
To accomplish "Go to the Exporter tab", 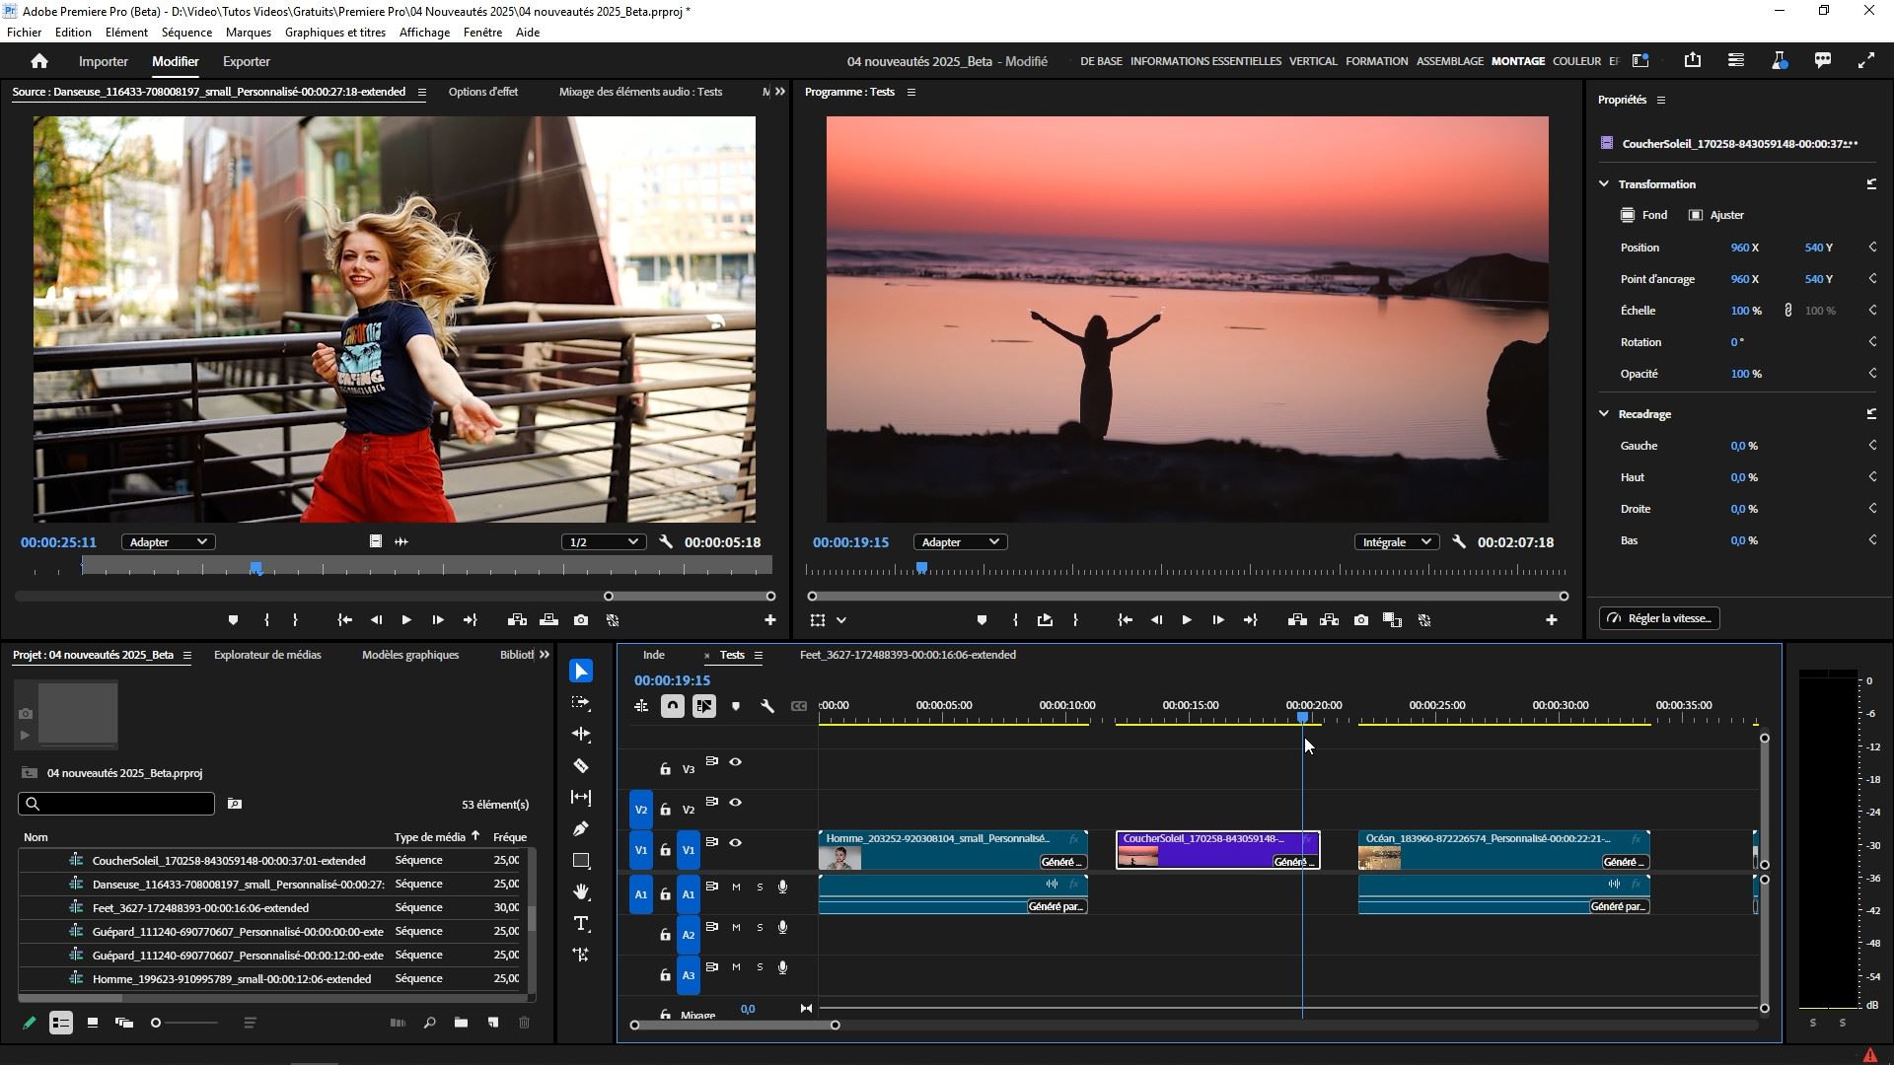I will [x=247, y=61].
